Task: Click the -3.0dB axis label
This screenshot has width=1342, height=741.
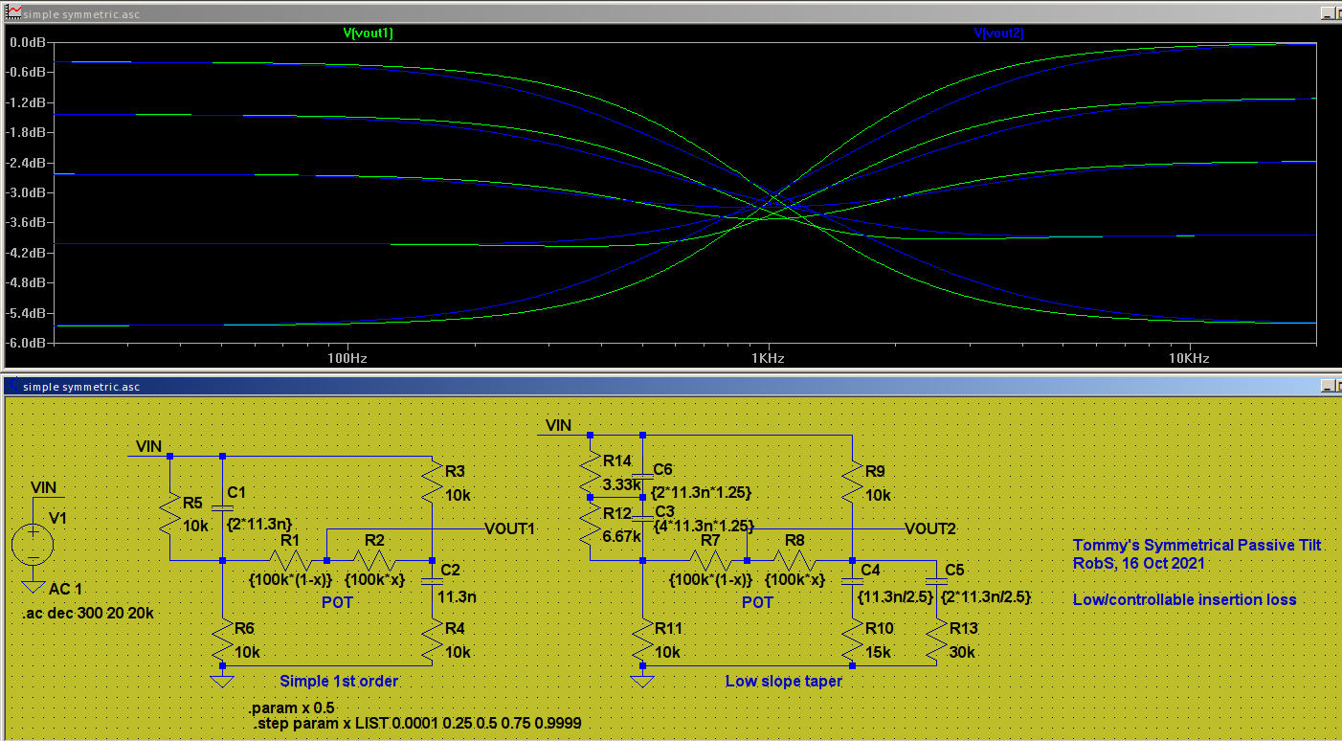Action: tap(28, 192)
